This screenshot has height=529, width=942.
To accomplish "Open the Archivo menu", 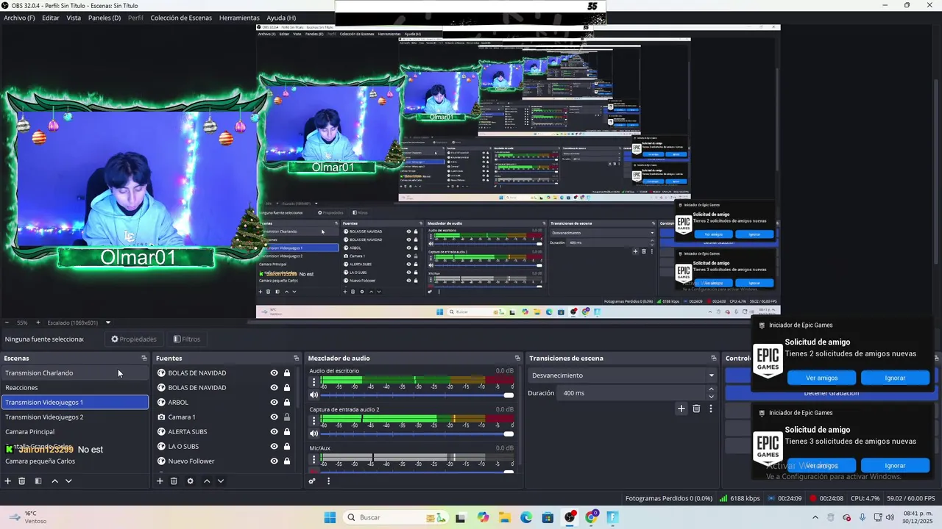I will tap(19, 18).
